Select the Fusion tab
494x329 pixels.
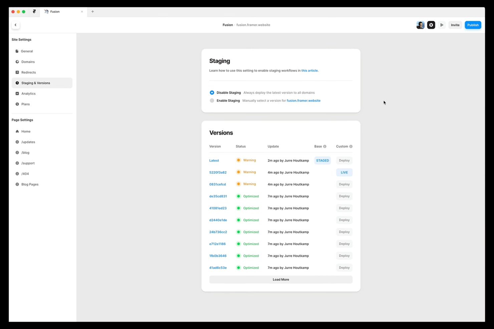point(63,12)
